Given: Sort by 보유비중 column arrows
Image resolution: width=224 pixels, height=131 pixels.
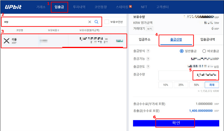Looking at the screenshot, I should [x=58, y=30].
